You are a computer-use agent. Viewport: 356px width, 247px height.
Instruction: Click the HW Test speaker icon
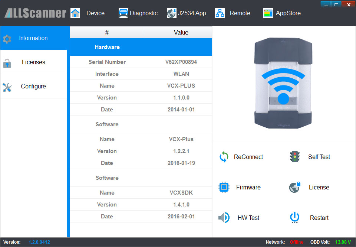224,218
